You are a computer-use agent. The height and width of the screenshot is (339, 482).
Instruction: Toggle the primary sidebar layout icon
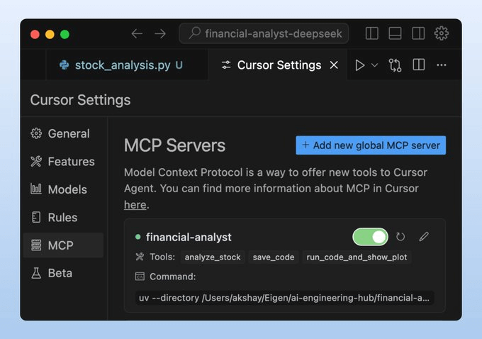point(372,33)
